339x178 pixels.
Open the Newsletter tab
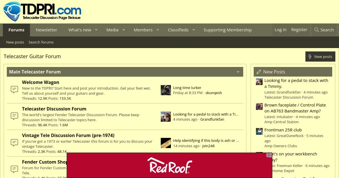(x=46, y=30)
